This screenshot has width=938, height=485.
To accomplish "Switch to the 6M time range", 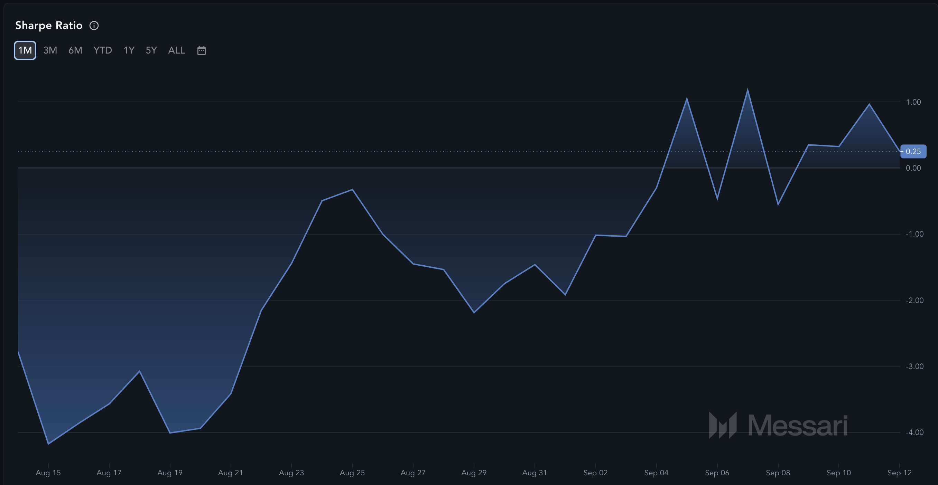I will (x=75, y=50).
